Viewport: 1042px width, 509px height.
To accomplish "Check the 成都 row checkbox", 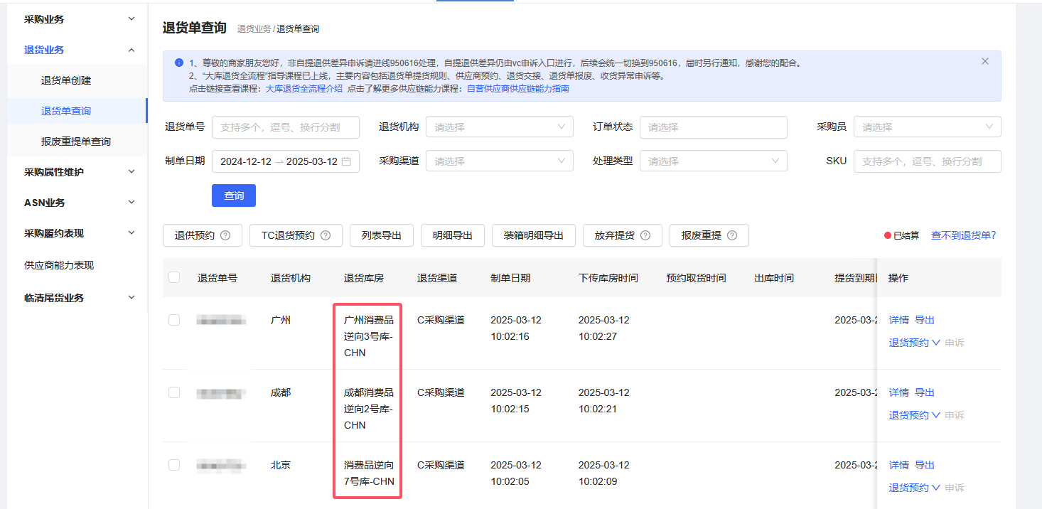I will tap(174, 392).
